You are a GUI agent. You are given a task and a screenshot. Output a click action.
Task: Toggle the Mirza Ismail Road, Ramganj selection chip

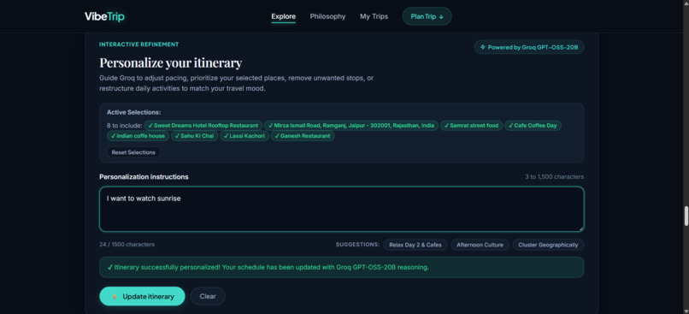pyautogui.click(x=351, y=125)
